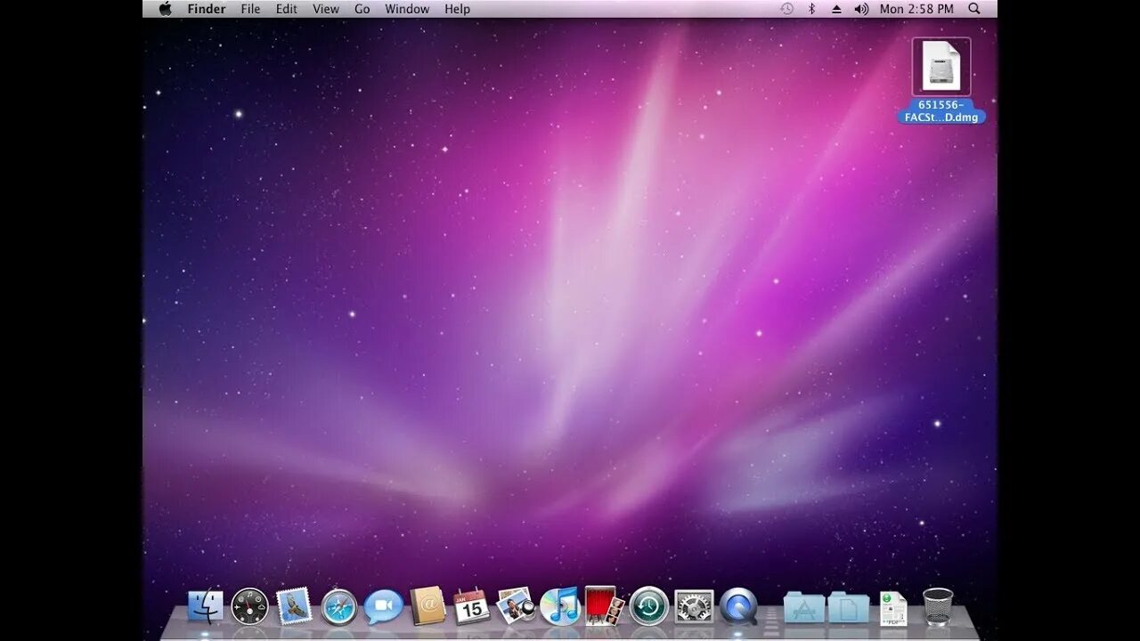Open the Trash in the Dock
This screenshot has width=1140, height=641.
coord(938,606)
